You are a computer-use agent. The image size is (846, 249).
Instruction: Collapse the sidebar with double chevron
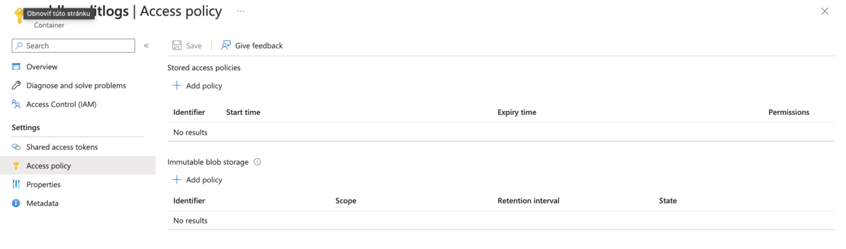point(146,46)
